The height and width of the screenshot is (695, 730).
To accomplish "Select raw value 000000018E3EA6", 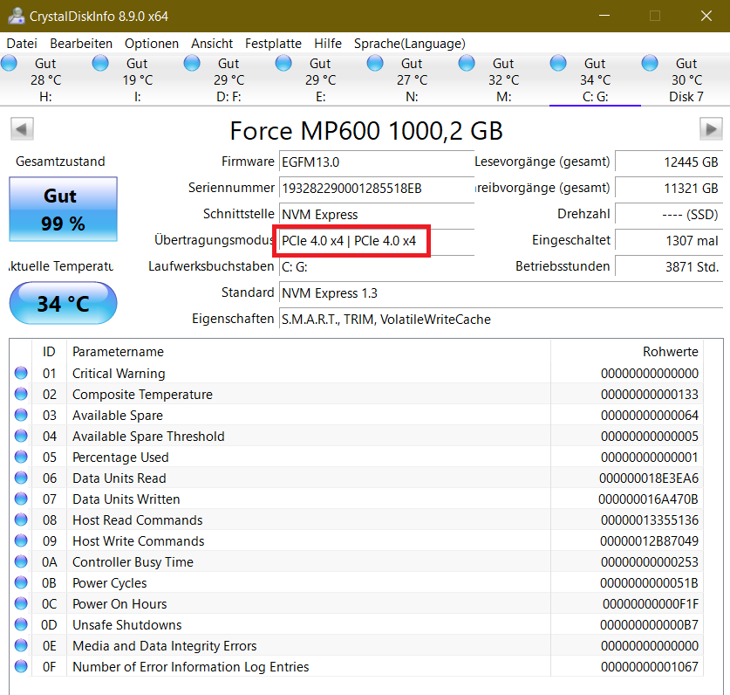I will point(649,478).
